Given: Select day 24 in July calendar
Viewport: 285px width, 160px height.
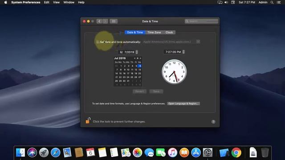Looking at the screenshot, I should coord(128,77).
